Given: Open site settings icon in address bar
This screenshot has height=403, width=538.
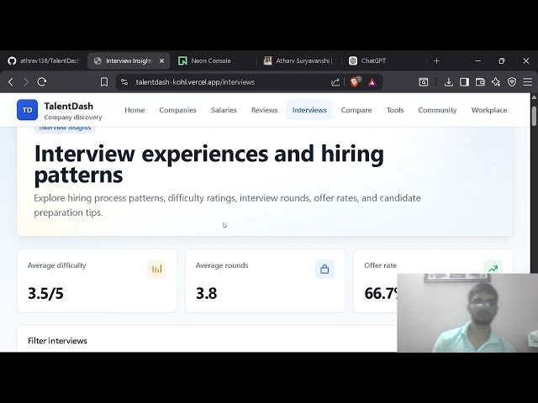Looking at the screenshot, I should [x=124, y=82].
